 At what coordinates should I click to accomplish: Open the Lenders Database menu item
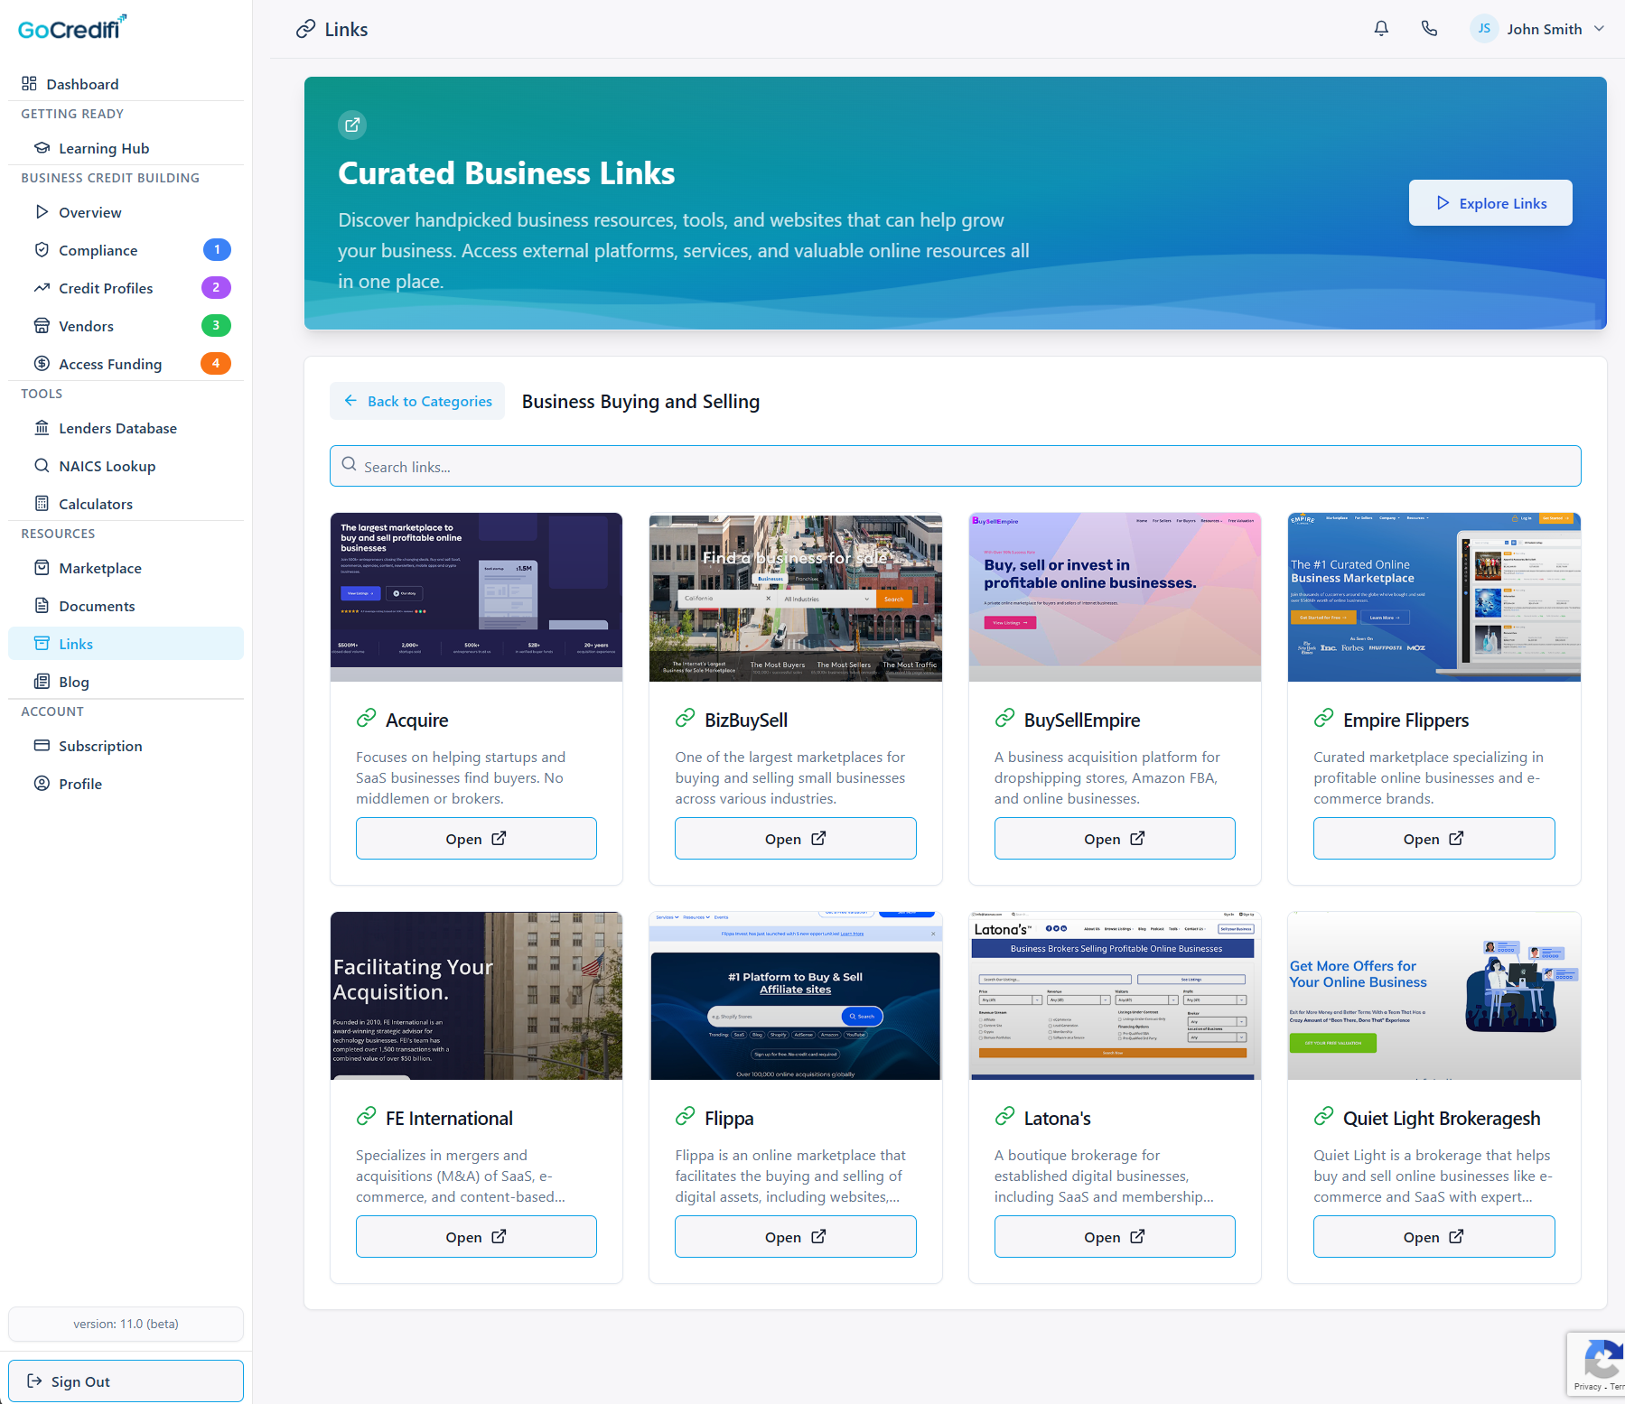(117, 428)
